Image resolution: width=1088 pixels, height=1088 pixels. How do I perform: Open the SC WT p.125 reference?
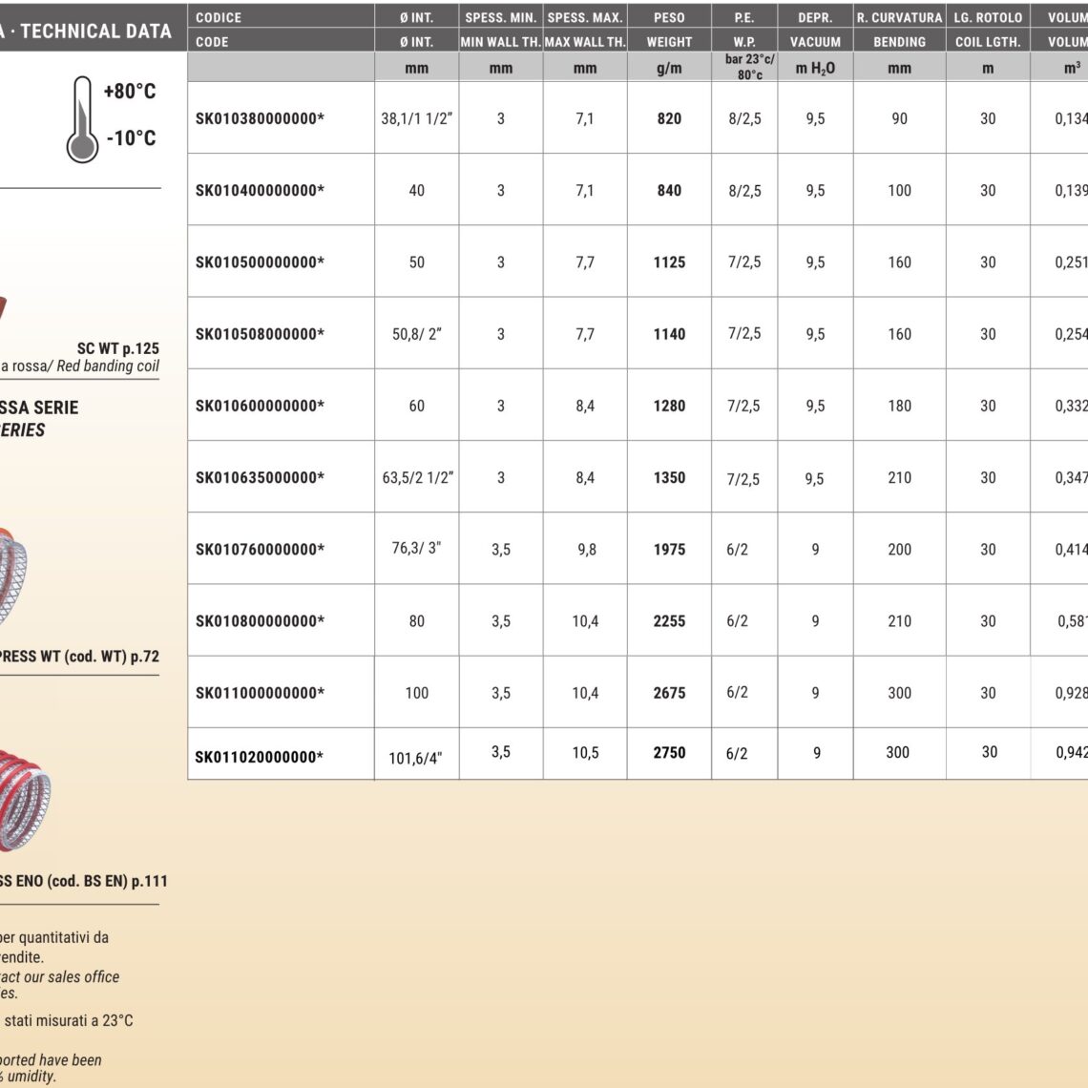(117, 348)
